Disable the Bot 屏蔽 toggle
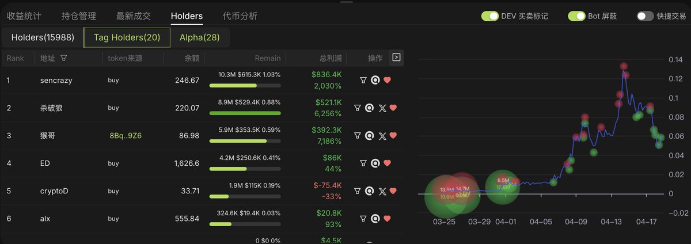This screenshot has height=244, width=691. (576, 16)
